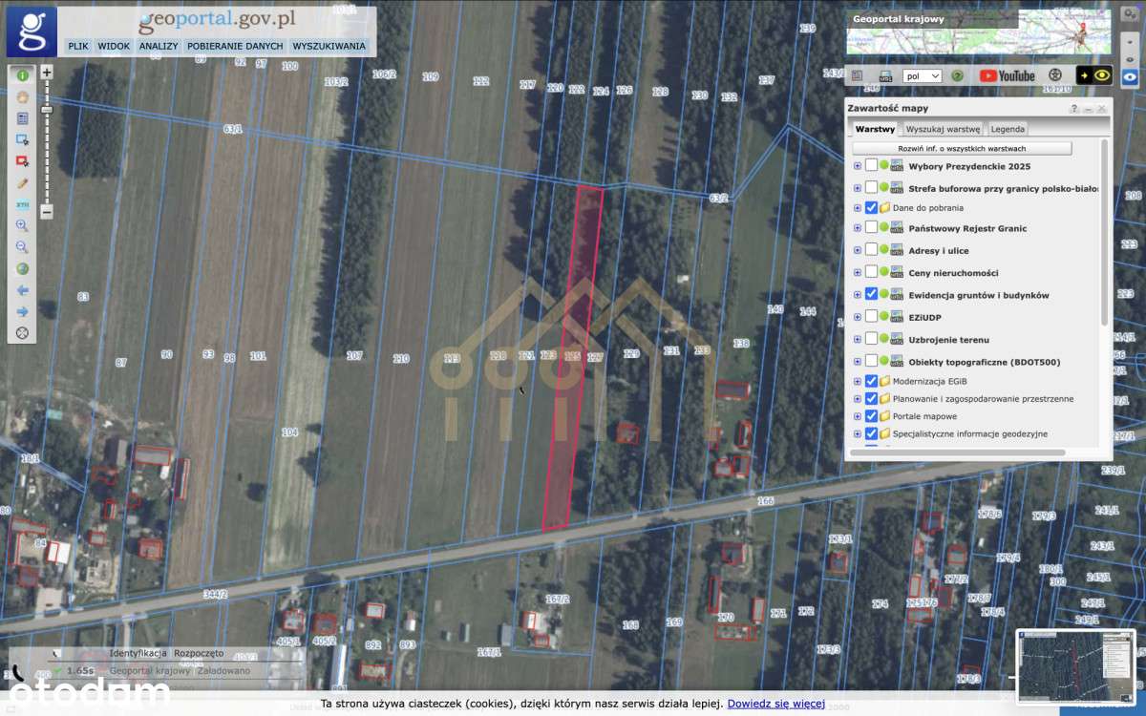1146x716 pixels.
Task: Expand the Portale mapowe folder
Action: pyautogui.click(x=857, y=417)
